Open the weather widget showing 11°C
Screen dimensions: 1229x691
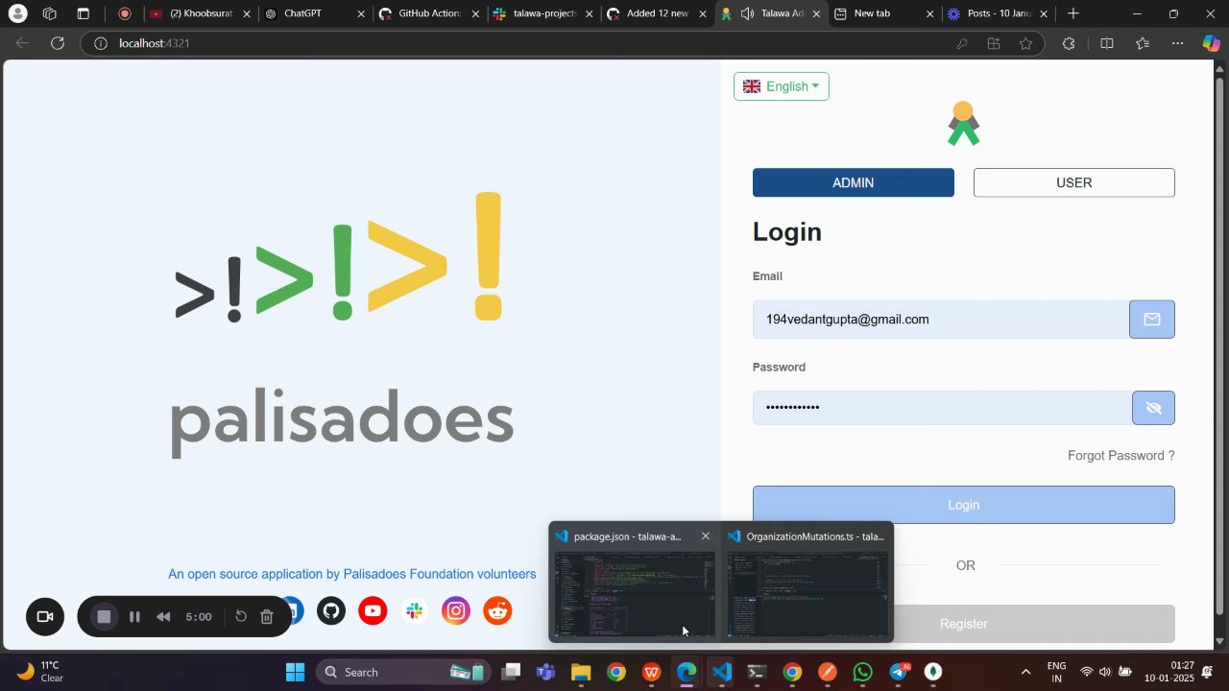click(40, 672)
